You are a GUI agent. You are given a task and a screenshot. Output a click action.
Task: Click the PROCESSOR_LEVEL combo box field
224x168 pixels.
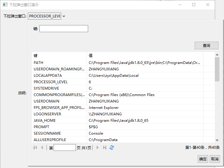coord(45,16)
